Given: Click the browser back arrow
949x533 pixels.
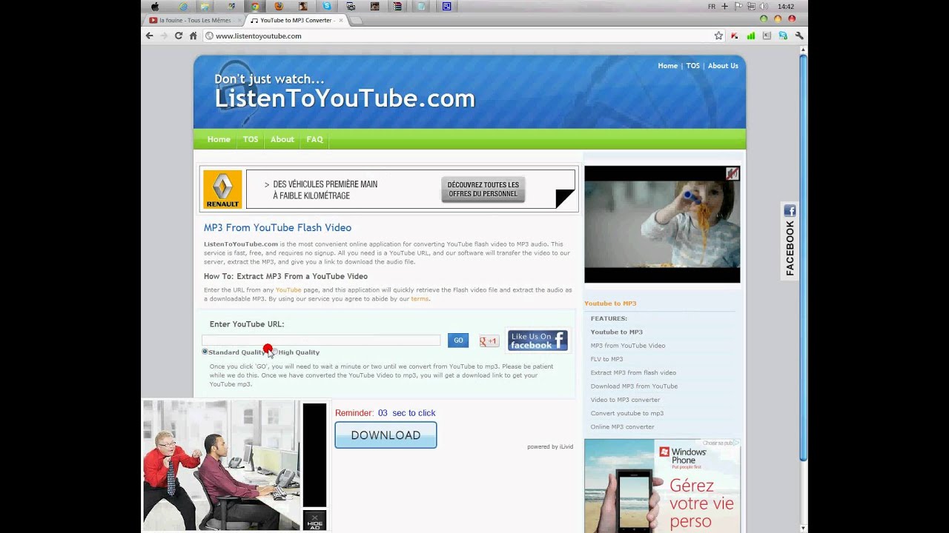Looking at the screenshot, I should [x=150, y=36].
